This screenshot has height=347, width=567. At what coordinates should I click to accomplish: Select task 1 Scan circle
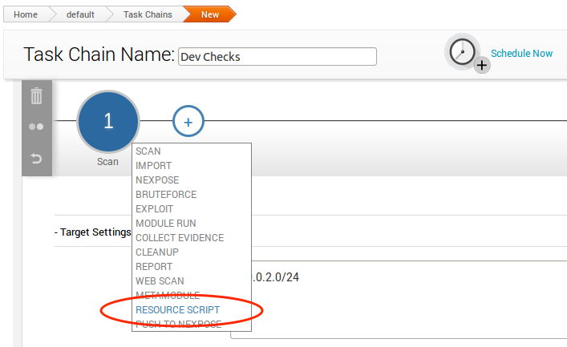coord(108,121)
